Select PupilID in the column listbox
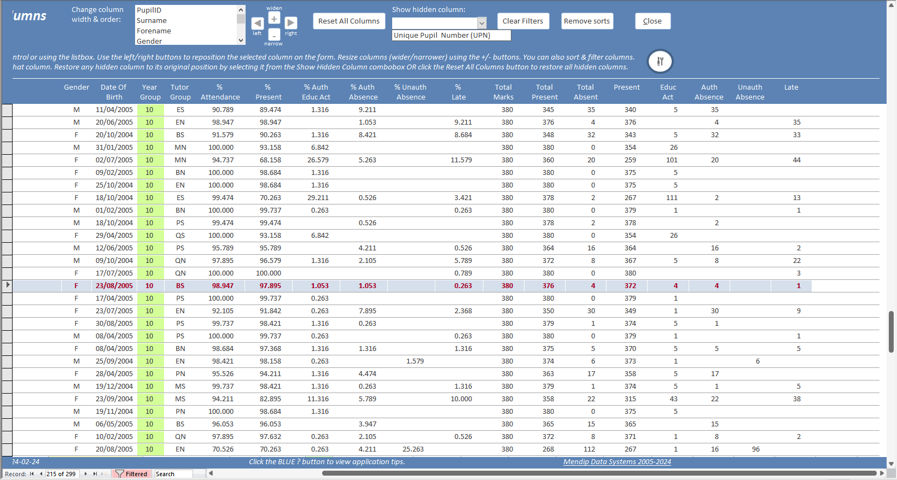Image resolution: width=897 pixels, height=480 pixels. (x=186, y=10)
